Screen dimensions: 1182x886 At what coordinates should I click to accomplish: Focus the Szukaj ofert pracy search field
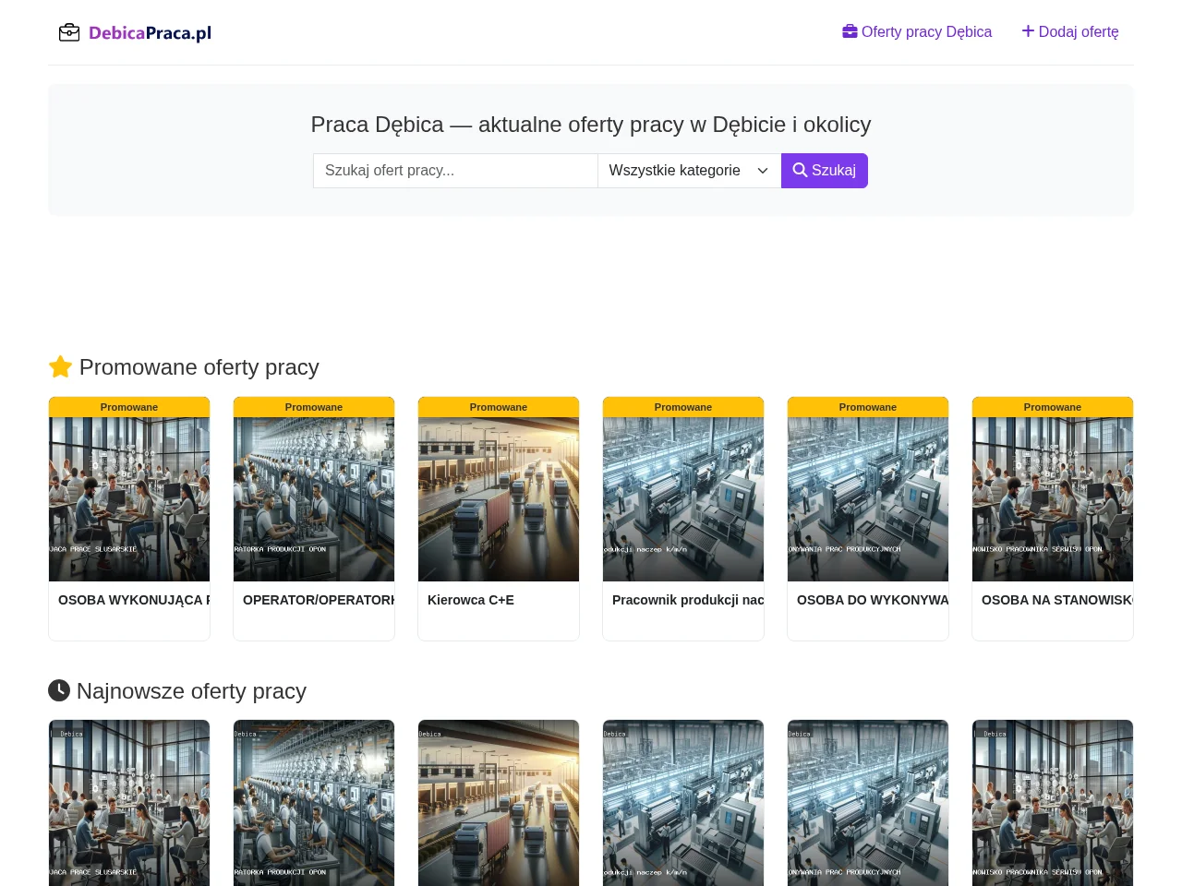[455, 171]
